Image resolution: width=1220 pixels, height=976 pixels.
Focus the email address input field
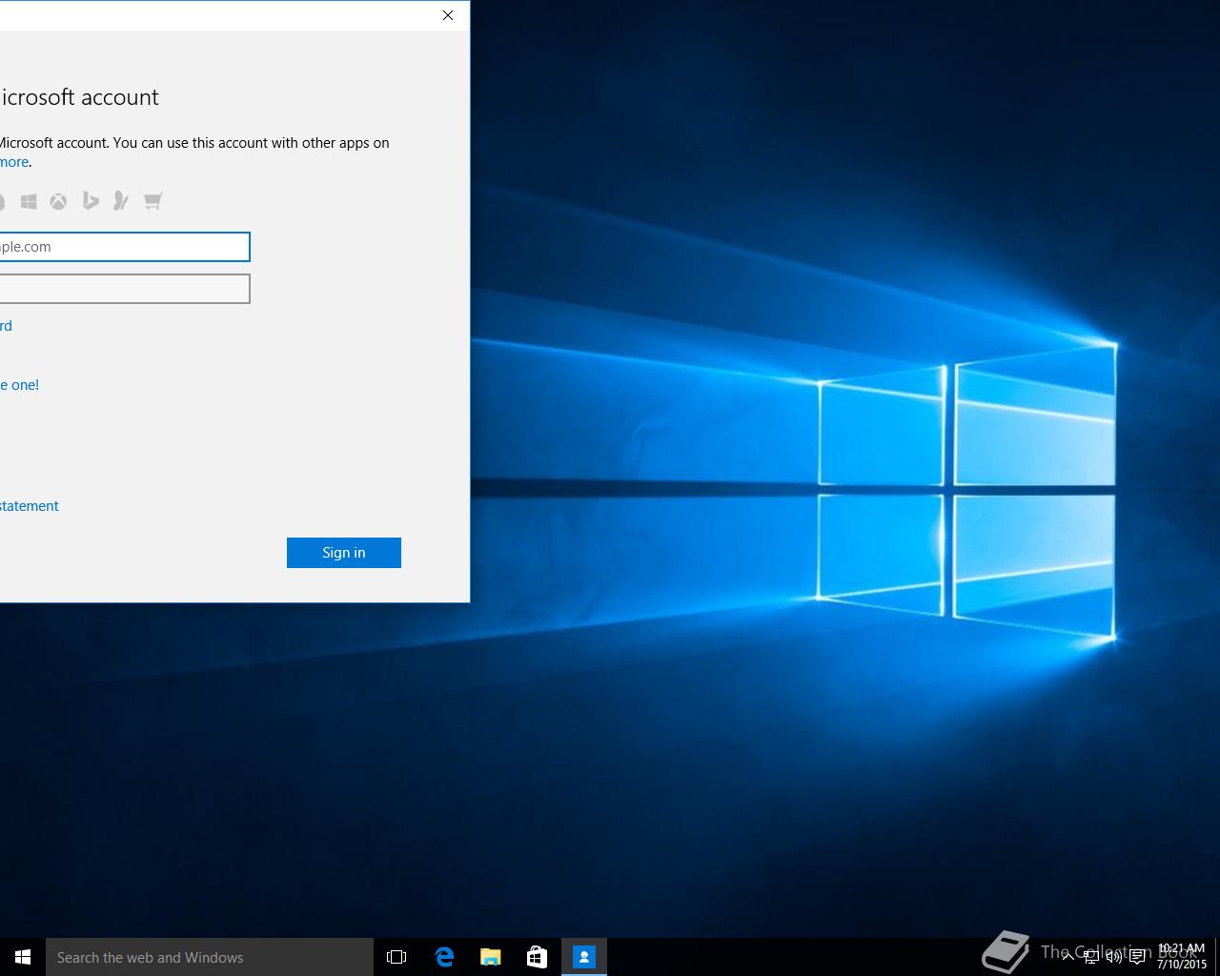pyautogui.click(x=125, y=247)
